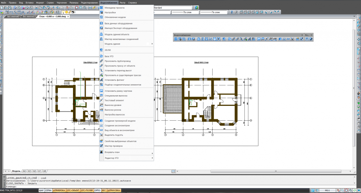Click the Save diskette icon in toolbar
Screen dimensions: 361x193
[x=10, y=8]
